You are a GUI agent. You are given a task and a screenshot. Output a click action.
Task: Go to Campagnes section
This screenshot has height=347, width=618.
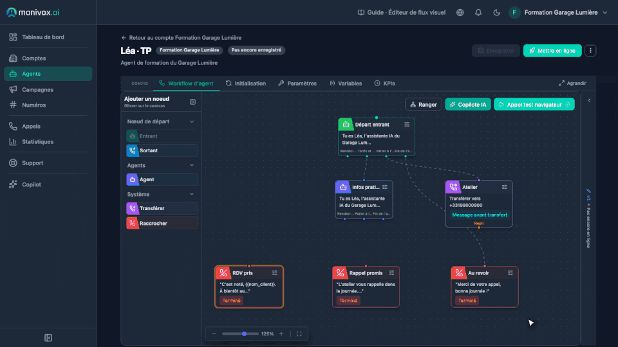coord(48,90)
